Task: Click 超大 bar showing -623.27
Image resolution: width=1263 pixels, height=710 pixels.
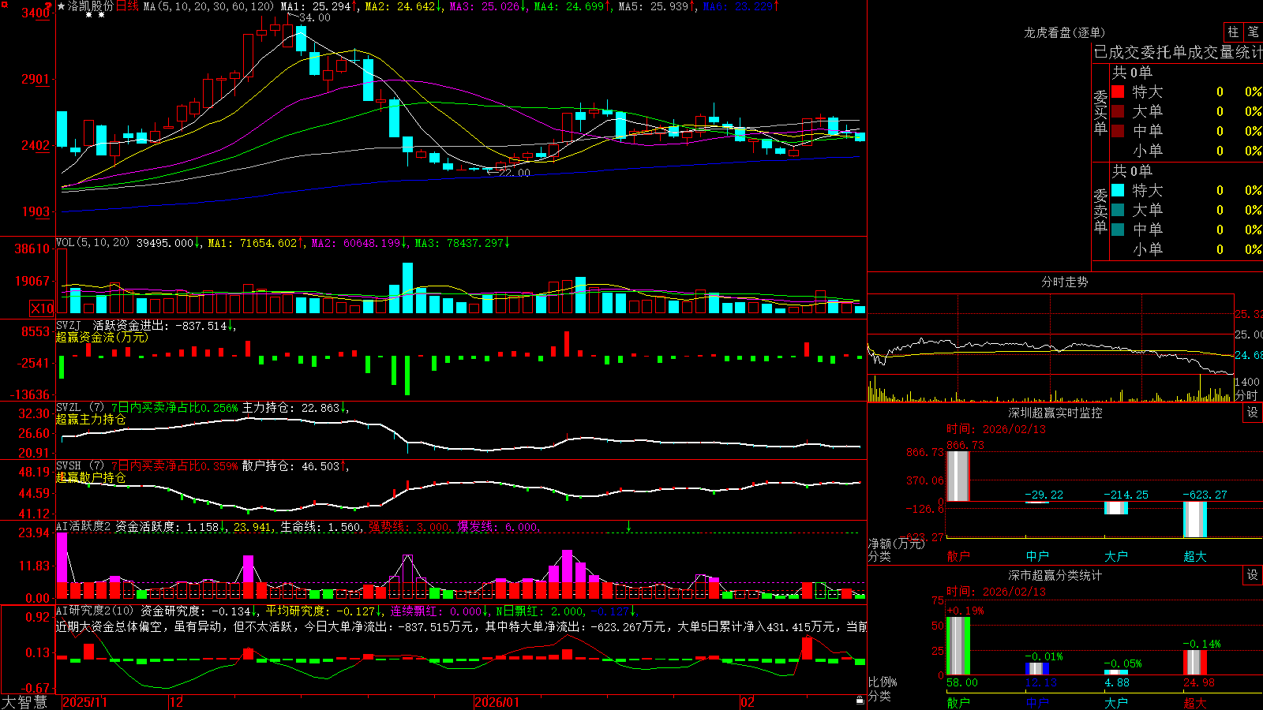Action: click(x=1195, y=520)
